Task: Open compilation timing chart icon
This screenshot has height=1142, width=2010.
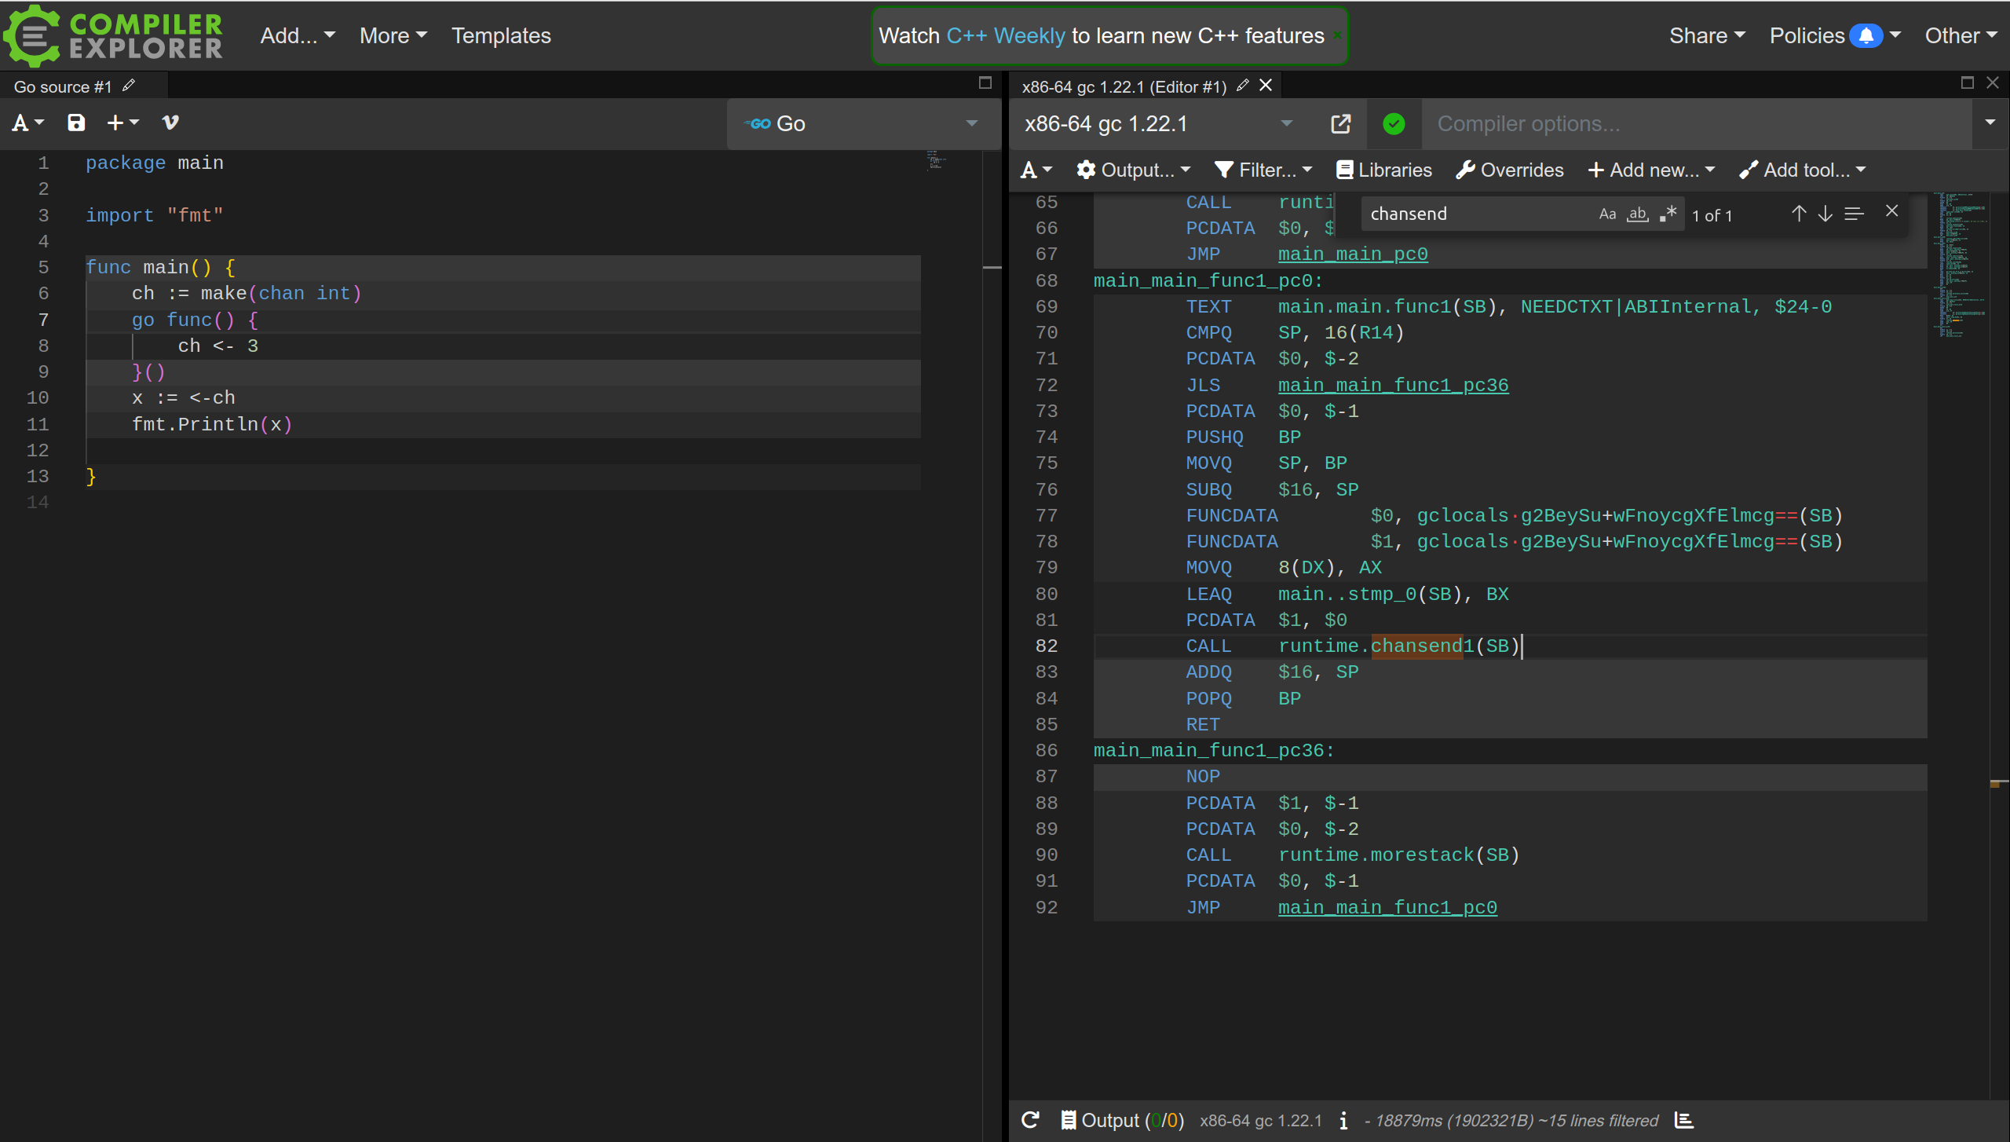Action: click(1683, 1120)
